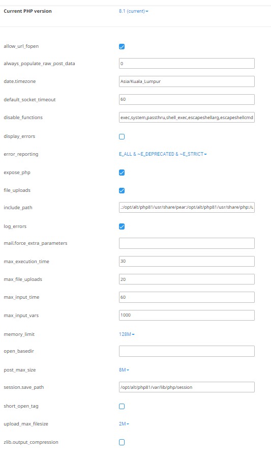The image size is (271, 455).
Task: Toggle the expose_php checkbox
Action: pos(122,173)
